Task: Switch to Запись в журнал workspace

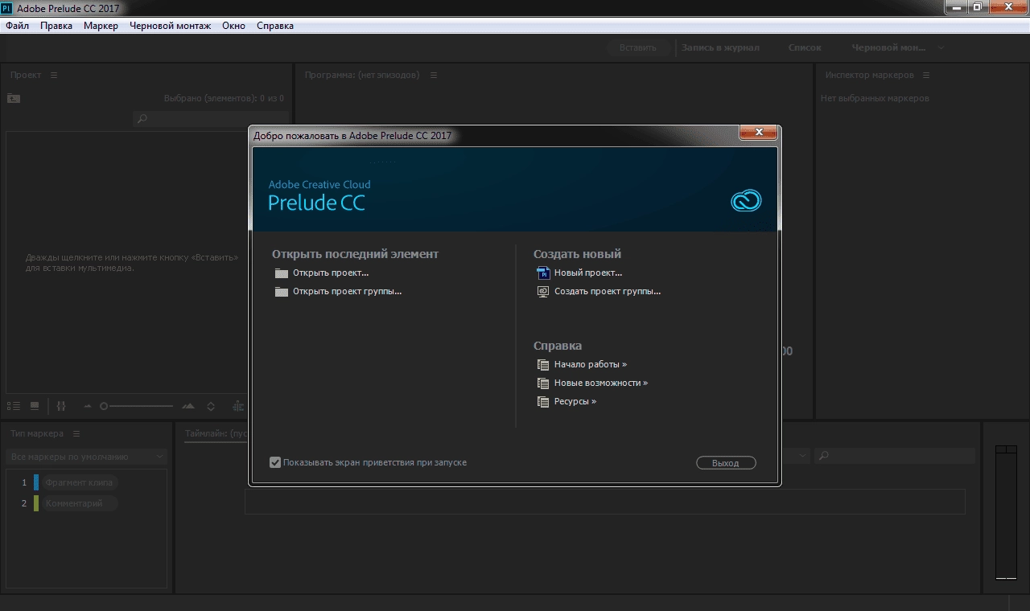Action: pyautogui.click(x=720, y=47)
